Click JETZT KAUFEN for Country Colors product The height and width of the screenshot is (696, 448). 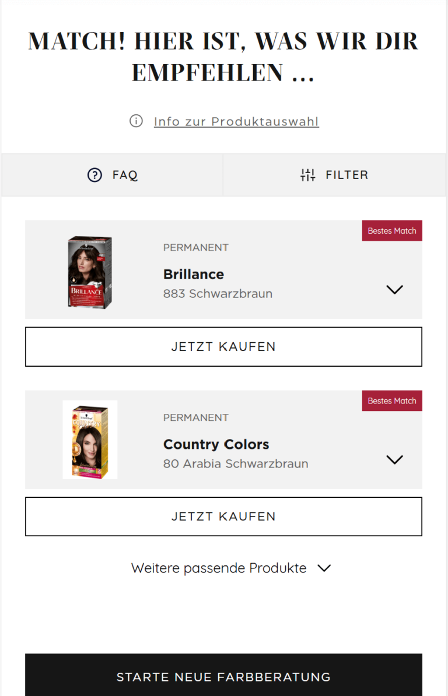click(223, 516)
